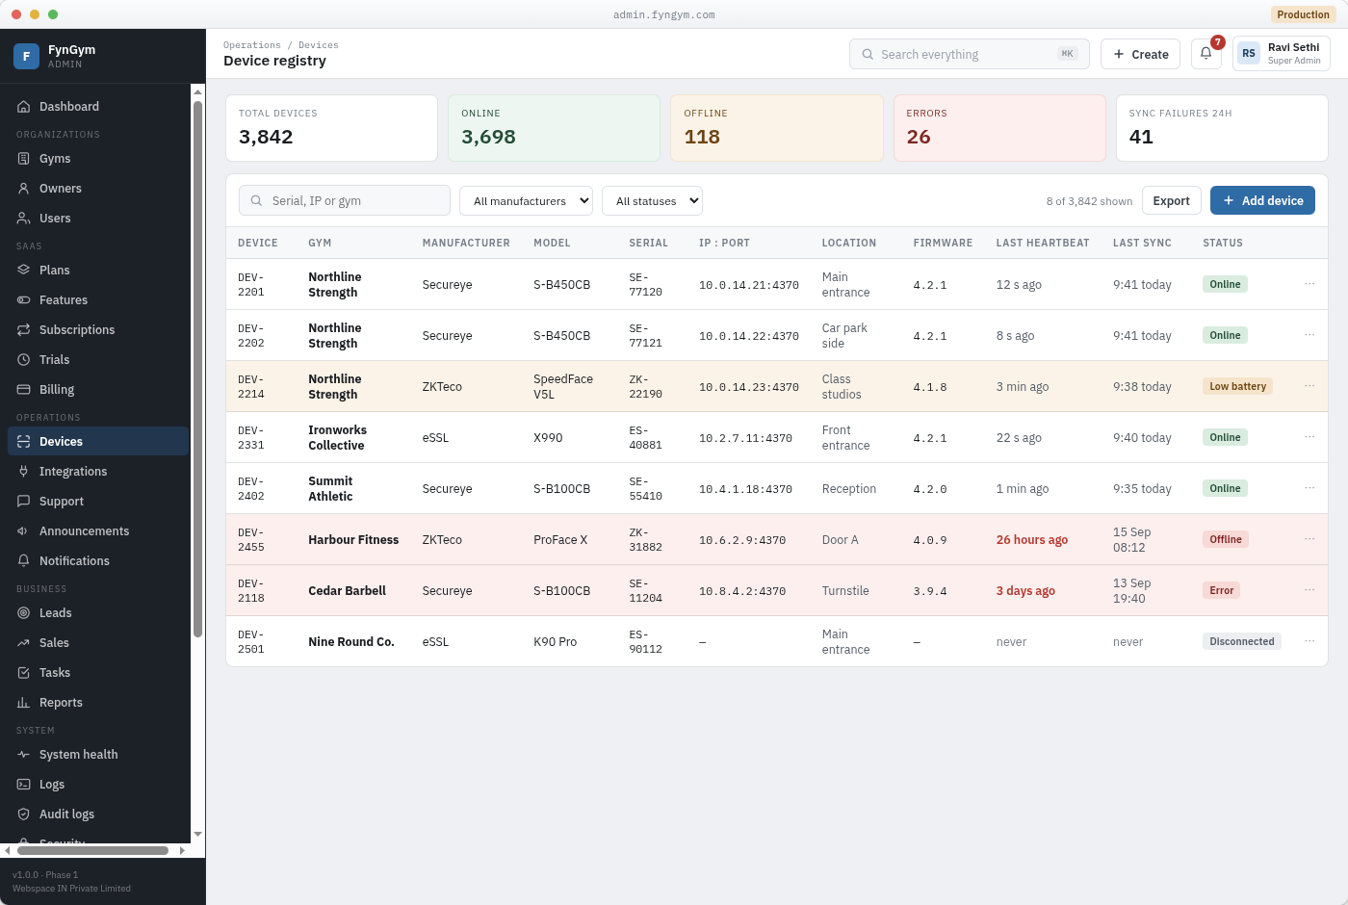Click the sidebar scroll down arrow
This screenshot has width=1348, height=905.
pyautogui.click(x=197, y=835)
